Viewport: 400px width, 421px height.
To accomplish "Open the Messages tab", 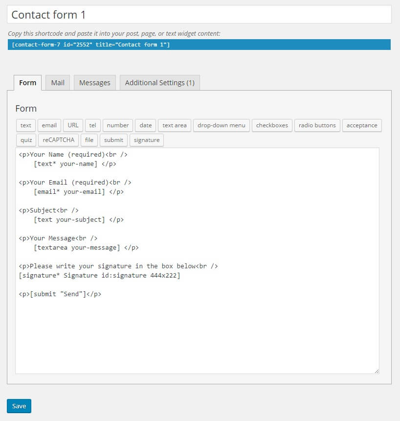I will pyautogui.click(x=94, y=83).
